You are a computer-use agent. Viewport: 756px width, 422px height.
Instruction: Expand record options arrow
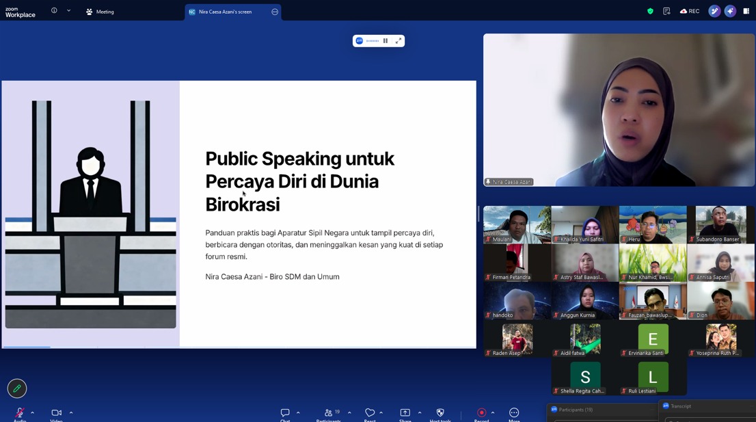click(492, 413)
